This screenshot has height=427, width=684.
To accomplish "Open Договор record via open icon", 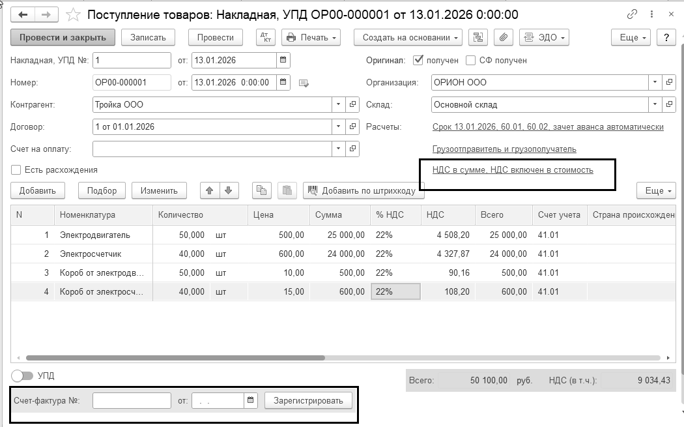I will point(352,126).
